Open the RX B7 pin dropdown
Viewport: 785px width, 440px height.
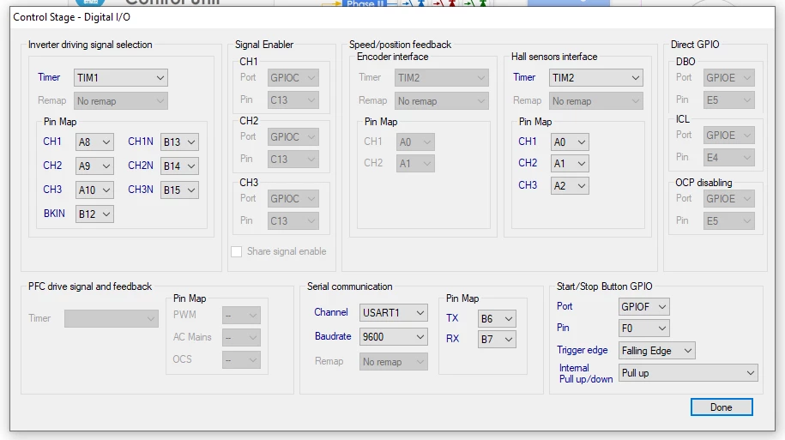tap(497, 340)
